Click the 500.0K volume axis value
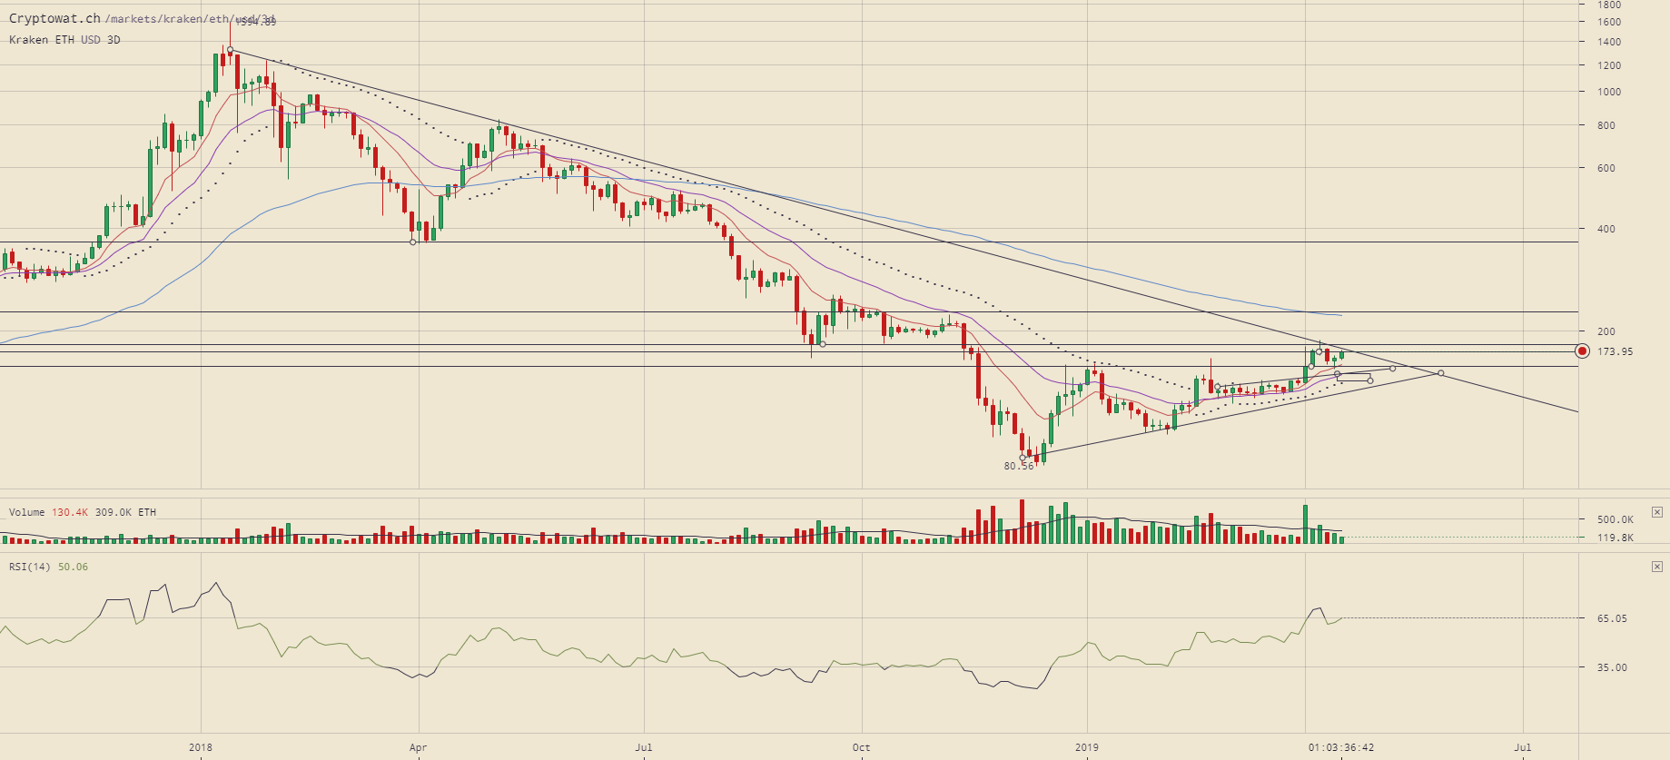The image size is (1670, 760). (1616, 519)
